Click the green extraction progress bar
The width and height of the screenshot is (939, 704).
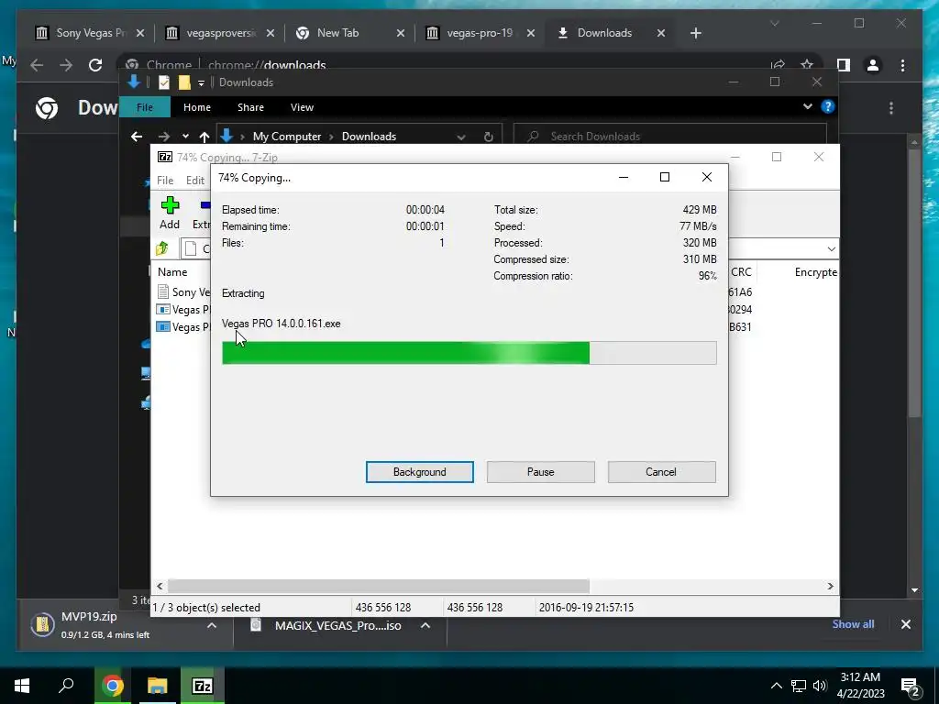click(469, 353)
